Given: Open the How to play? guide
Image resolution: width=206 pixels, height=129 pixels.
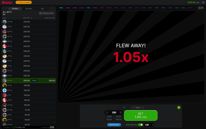Looking at the screenshot, I should tap(24, 2).
